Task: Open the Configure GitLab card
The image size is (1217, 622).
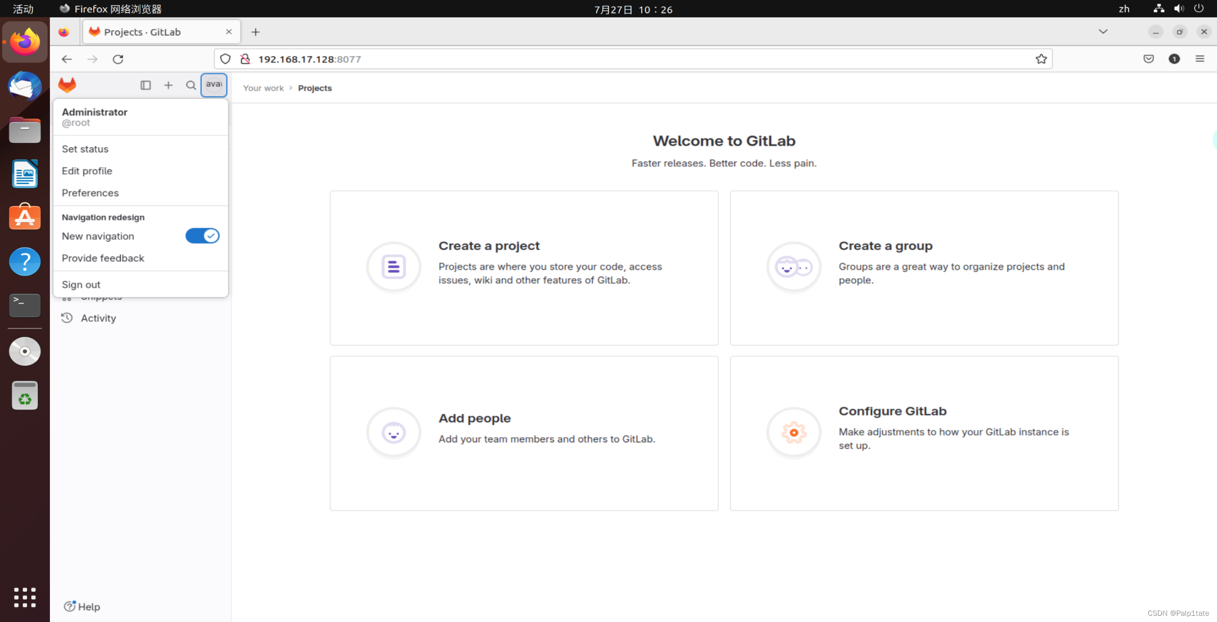Action: point(924,434)
